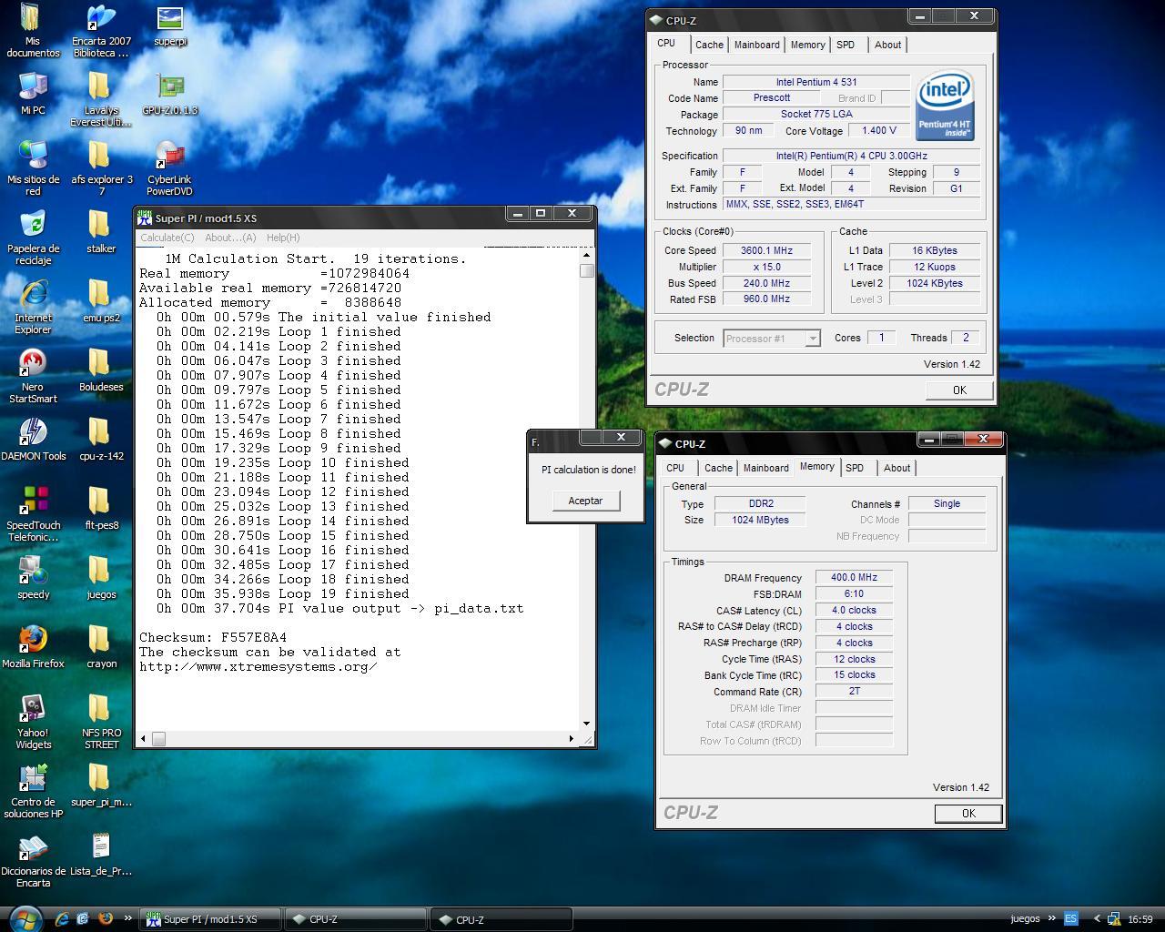
Task: Open the Boludeses folder
Action: click(x=101, y=370)
